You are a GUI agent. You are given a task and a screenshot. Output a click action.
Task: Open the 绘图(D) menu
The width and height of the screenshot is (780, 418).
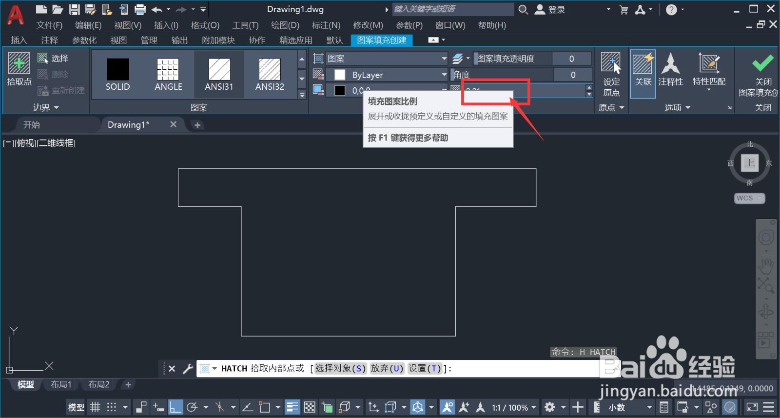click(x=285, y=25)
